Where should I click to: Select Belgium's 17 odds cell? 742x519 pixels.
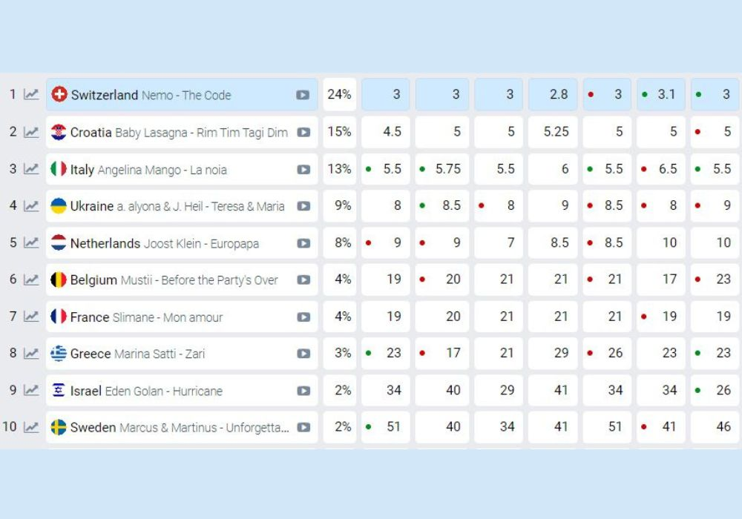point(661,280)
